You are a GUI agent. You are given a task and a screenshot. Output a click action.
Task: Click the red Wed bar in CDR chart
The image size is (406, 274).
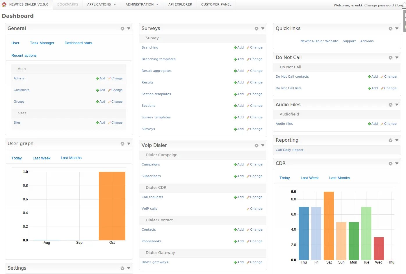pyautogui.click(x=379, y=249)
